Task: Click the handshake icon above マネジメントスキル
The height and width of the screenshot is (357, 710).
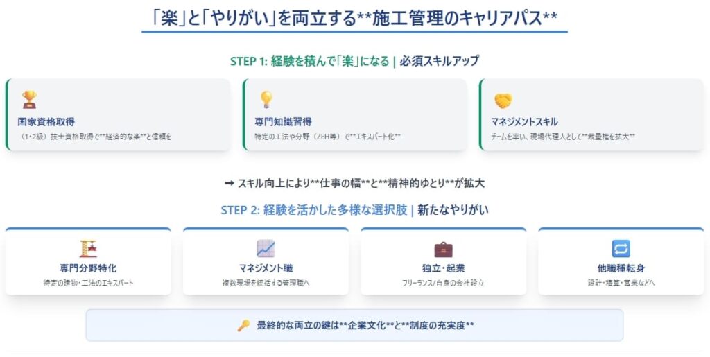Action: tap(503, 99)
